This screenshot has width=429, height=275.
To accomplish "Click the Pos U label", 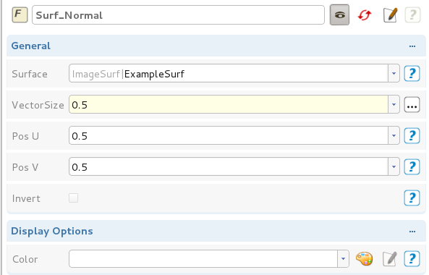I will click(x=25, y=136).
